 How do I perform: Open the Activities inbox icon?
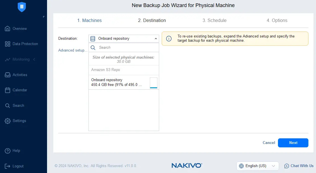pyautogui.click(x=8, y=75)
